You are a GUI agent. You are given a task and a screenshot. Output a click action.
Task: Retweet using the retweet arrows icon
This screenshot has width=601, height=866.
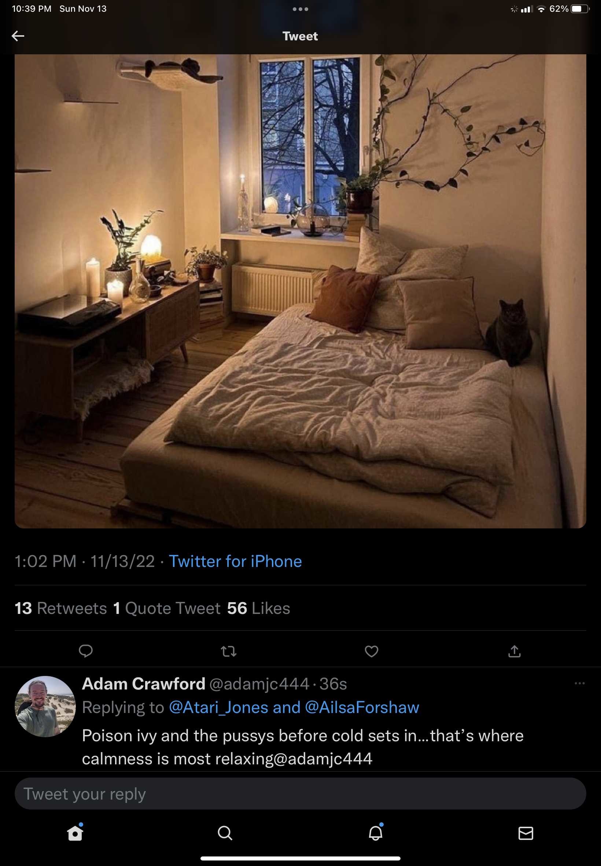pos(229,651)
